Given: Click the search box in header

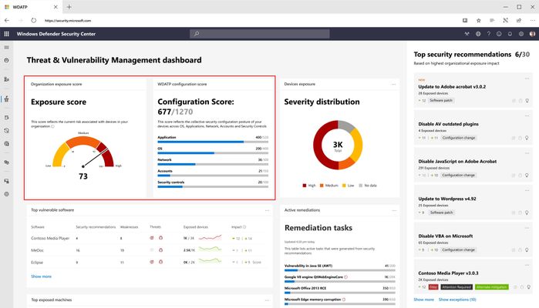Looking at the screenshot, I should tap(260, 34).
